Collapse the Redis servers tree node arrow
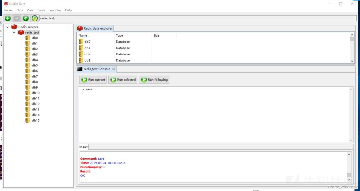The height and width of the screenshot is (191, 360). [x=7, y=27]
